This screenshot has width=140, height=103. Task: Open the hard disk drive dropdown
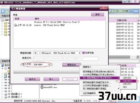point(79,53)
